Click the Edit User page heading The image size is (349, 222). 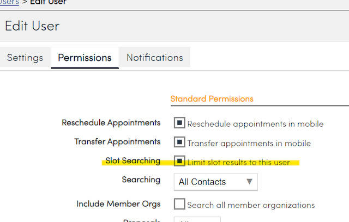[32, 26]
